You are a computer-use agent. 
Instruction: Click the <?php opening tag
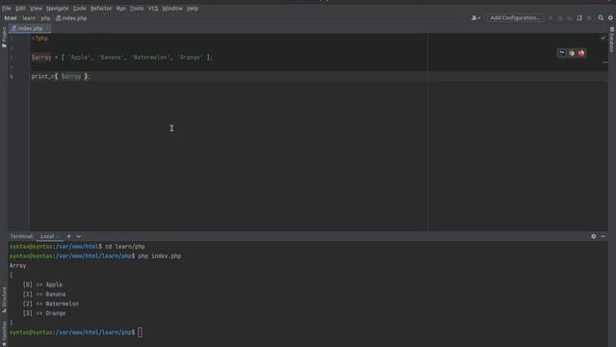tap(39, 39)
